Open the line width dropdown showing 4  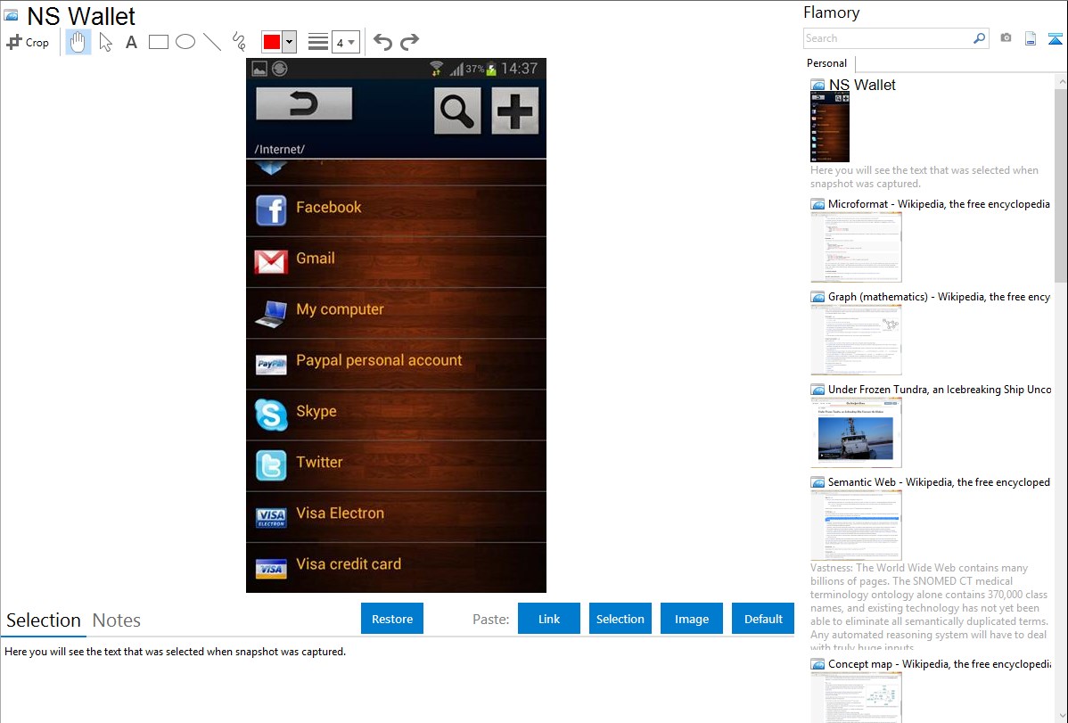click(346, 42)
